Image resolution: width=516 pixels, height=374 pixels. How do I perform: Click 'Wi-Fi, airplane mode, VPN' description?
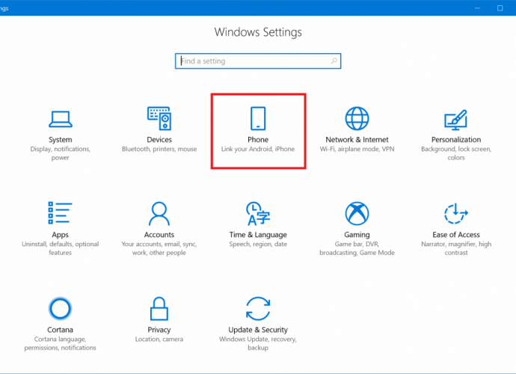pos(357,149)
